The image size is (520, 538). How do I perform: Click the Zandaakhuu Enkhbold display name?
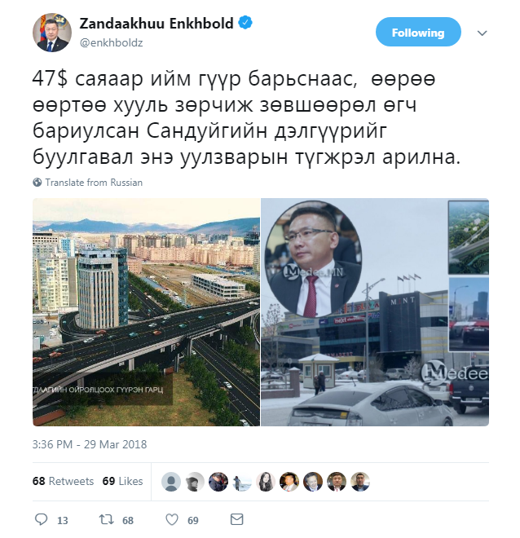156,24
